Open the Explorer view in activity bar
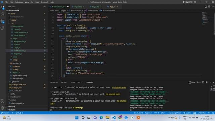The image size is (215, 121). click(x=2, y=8)
